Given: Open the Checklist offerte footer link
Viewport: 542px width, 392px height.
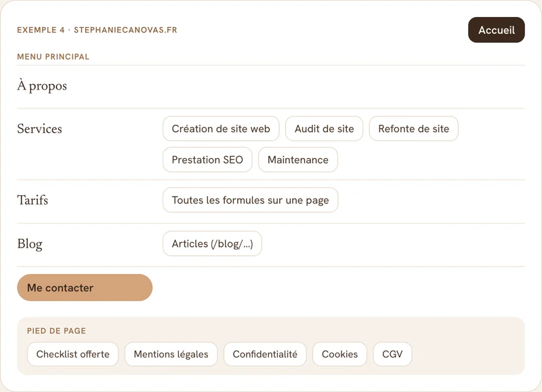Looking at the screenshot, I should pos(72,354).
